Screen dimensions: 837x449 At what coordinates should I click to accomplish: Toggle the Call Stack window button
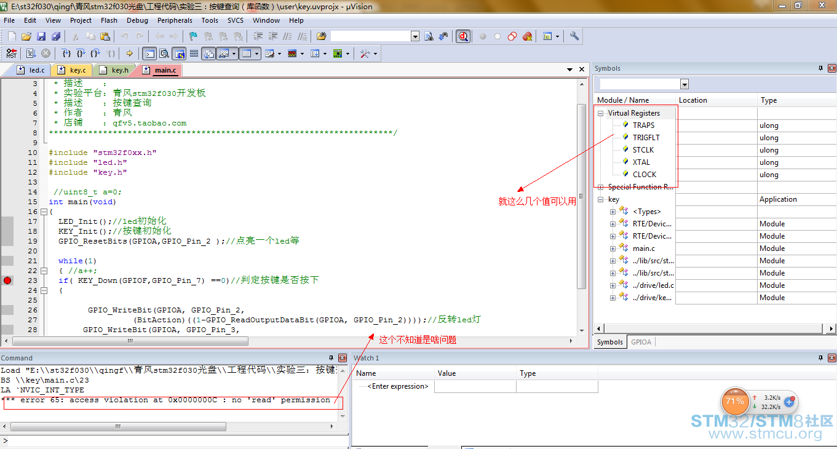pos(208,54)
